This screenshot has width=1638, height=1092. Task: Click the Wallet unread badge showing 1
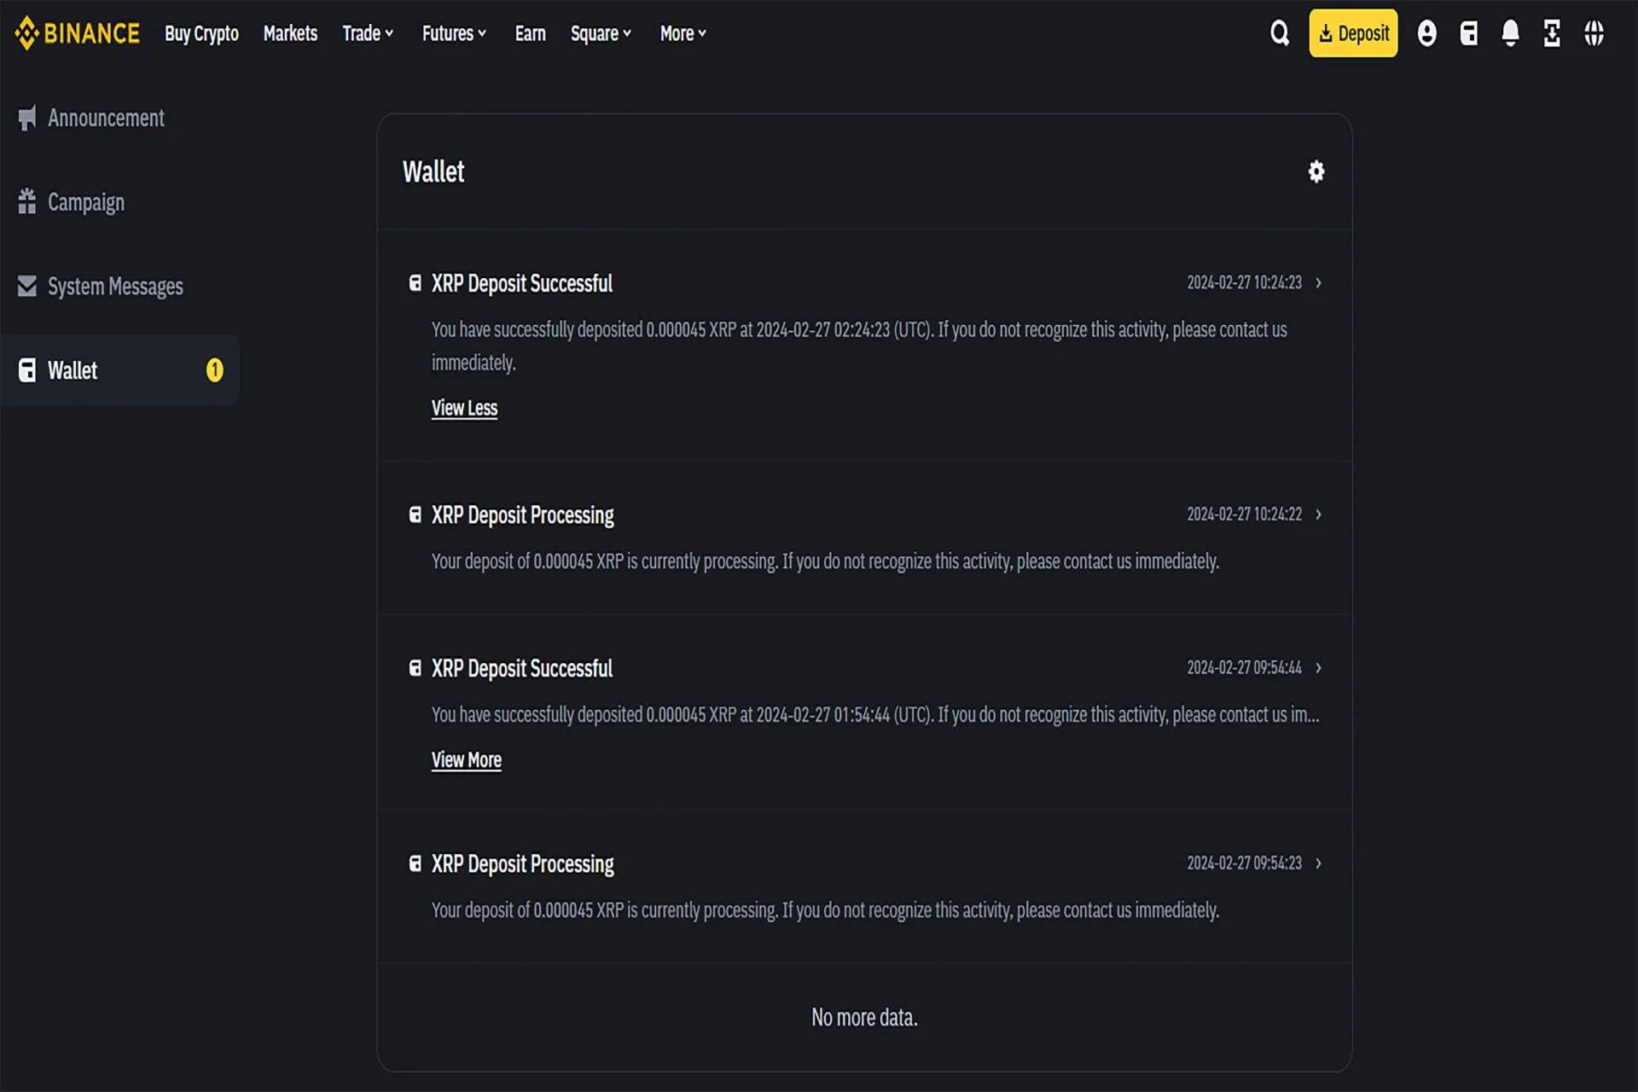click(215, 370)
